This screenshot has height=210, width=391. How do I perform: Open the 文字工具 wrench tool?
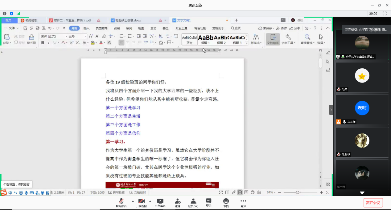pos(288,38)
